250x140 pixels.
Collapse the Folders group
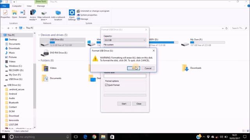(x=39, y=61)
